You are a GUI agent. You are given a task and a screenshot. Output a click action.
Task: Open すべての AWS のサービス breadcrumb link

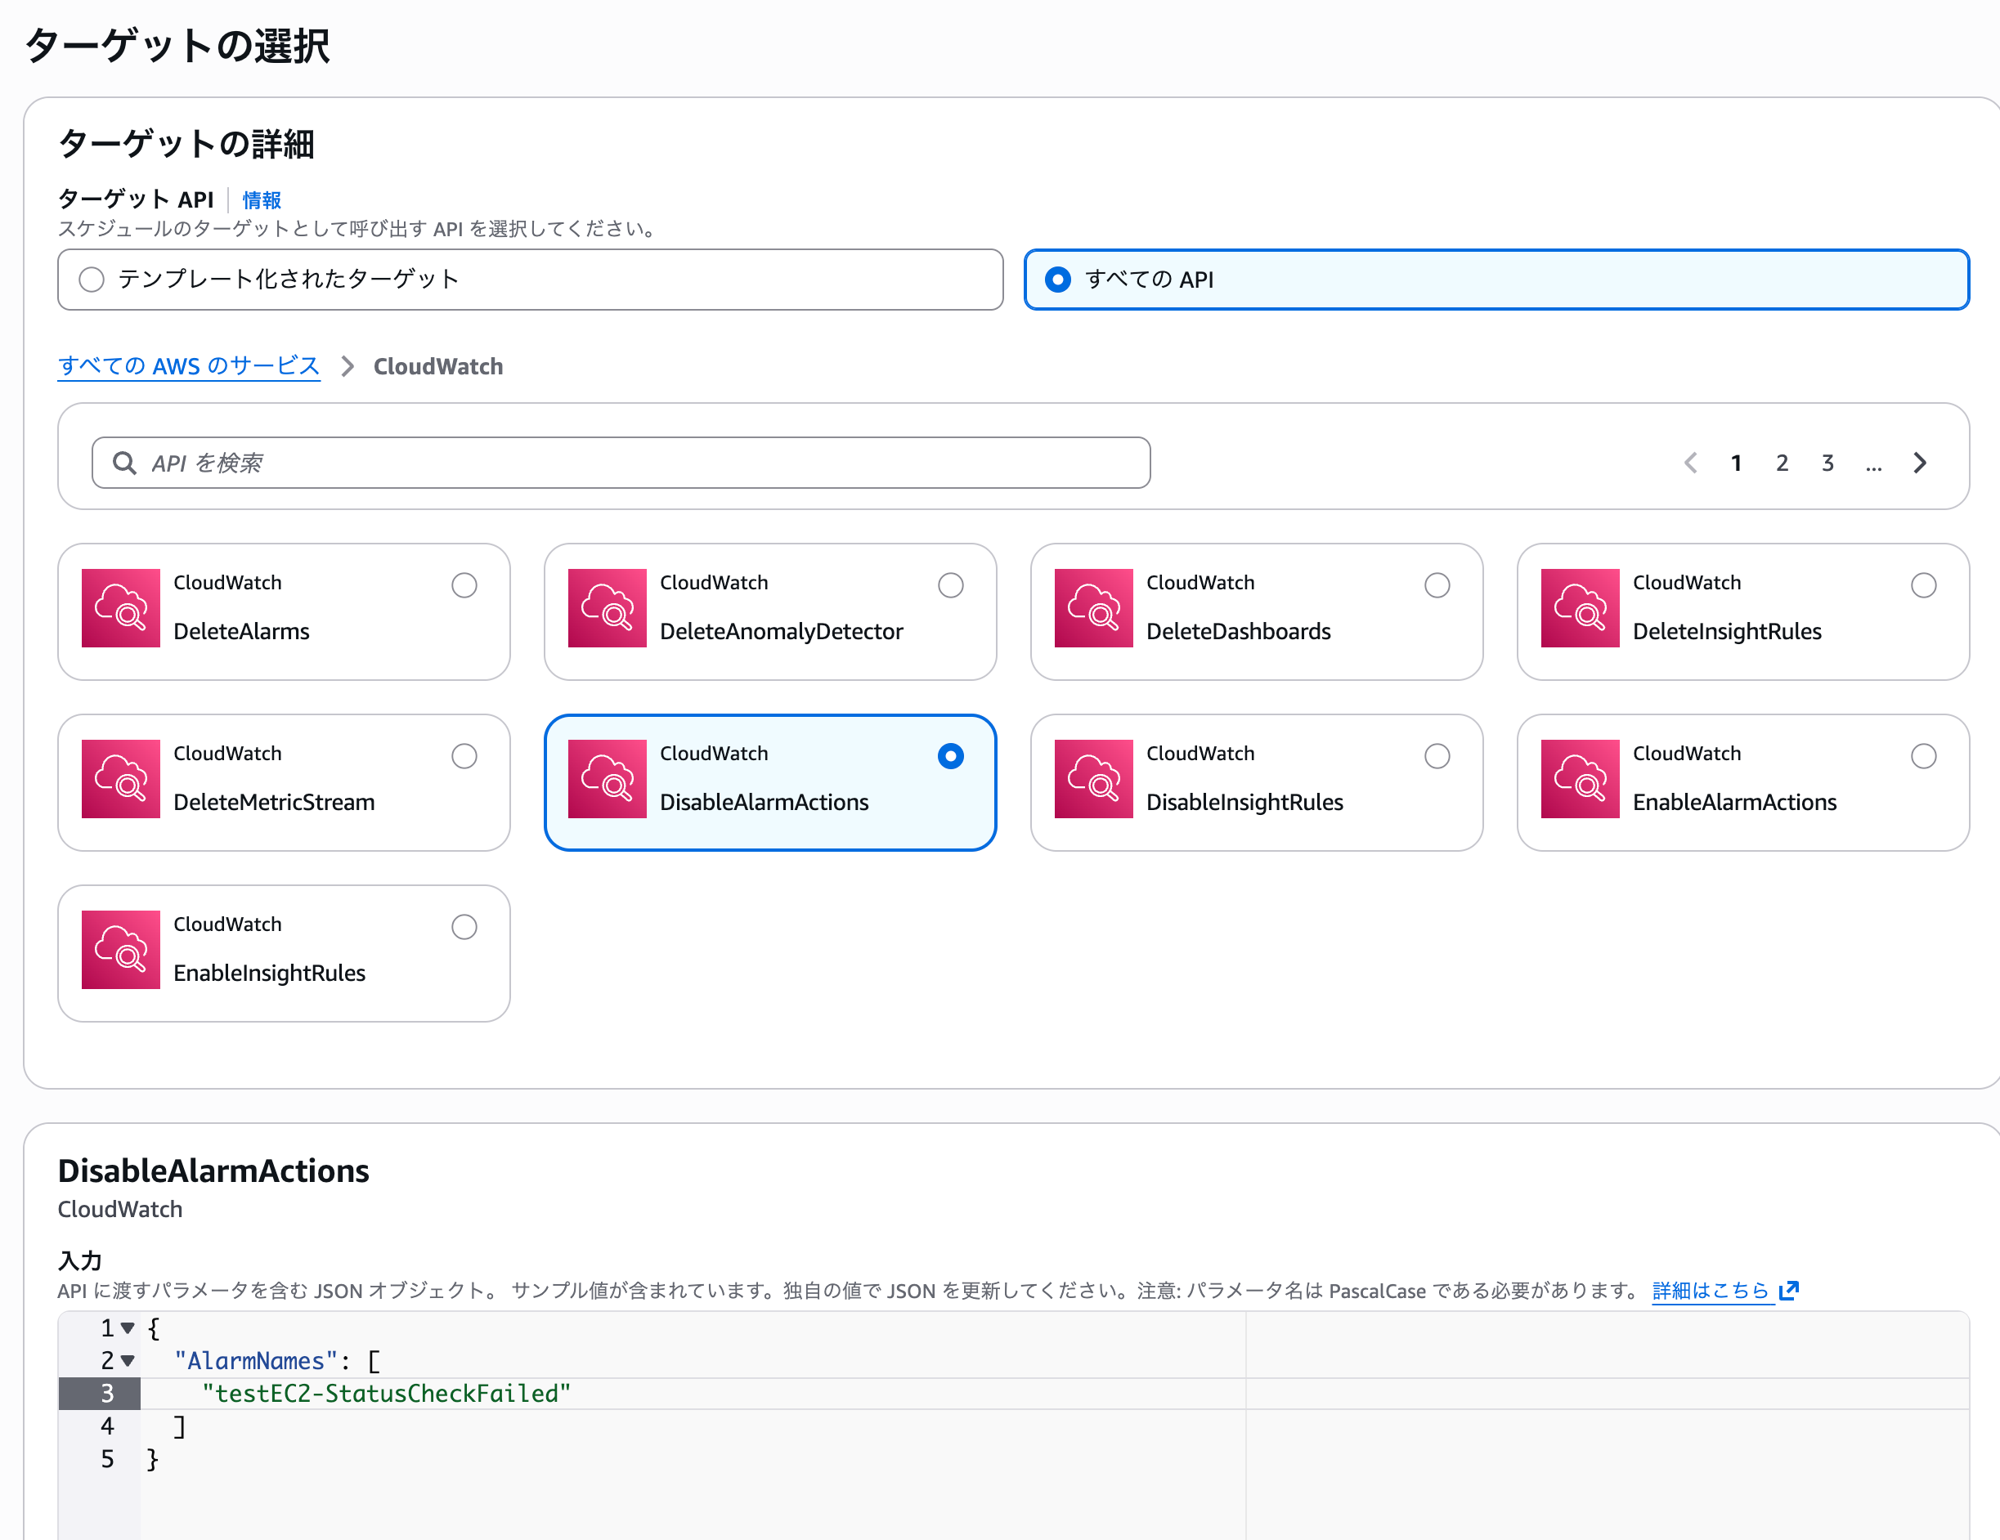tap(189, 366)
